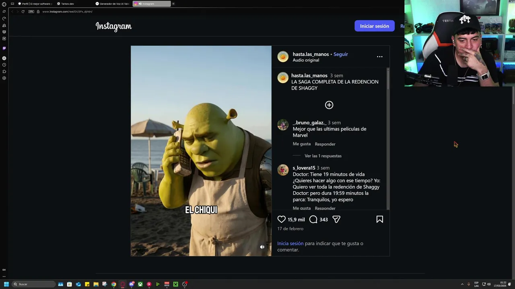Open Google Chrome from the taskbar
The image size is (515, 289).
coord(113,284)
